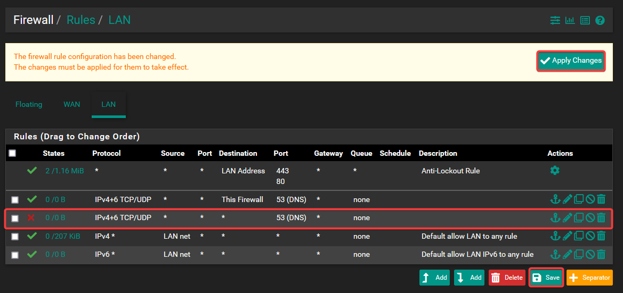Tick the checkbox of the red X rule
Image resolution: width=623 pixels, height=293 pixels.
coord(15,218)
